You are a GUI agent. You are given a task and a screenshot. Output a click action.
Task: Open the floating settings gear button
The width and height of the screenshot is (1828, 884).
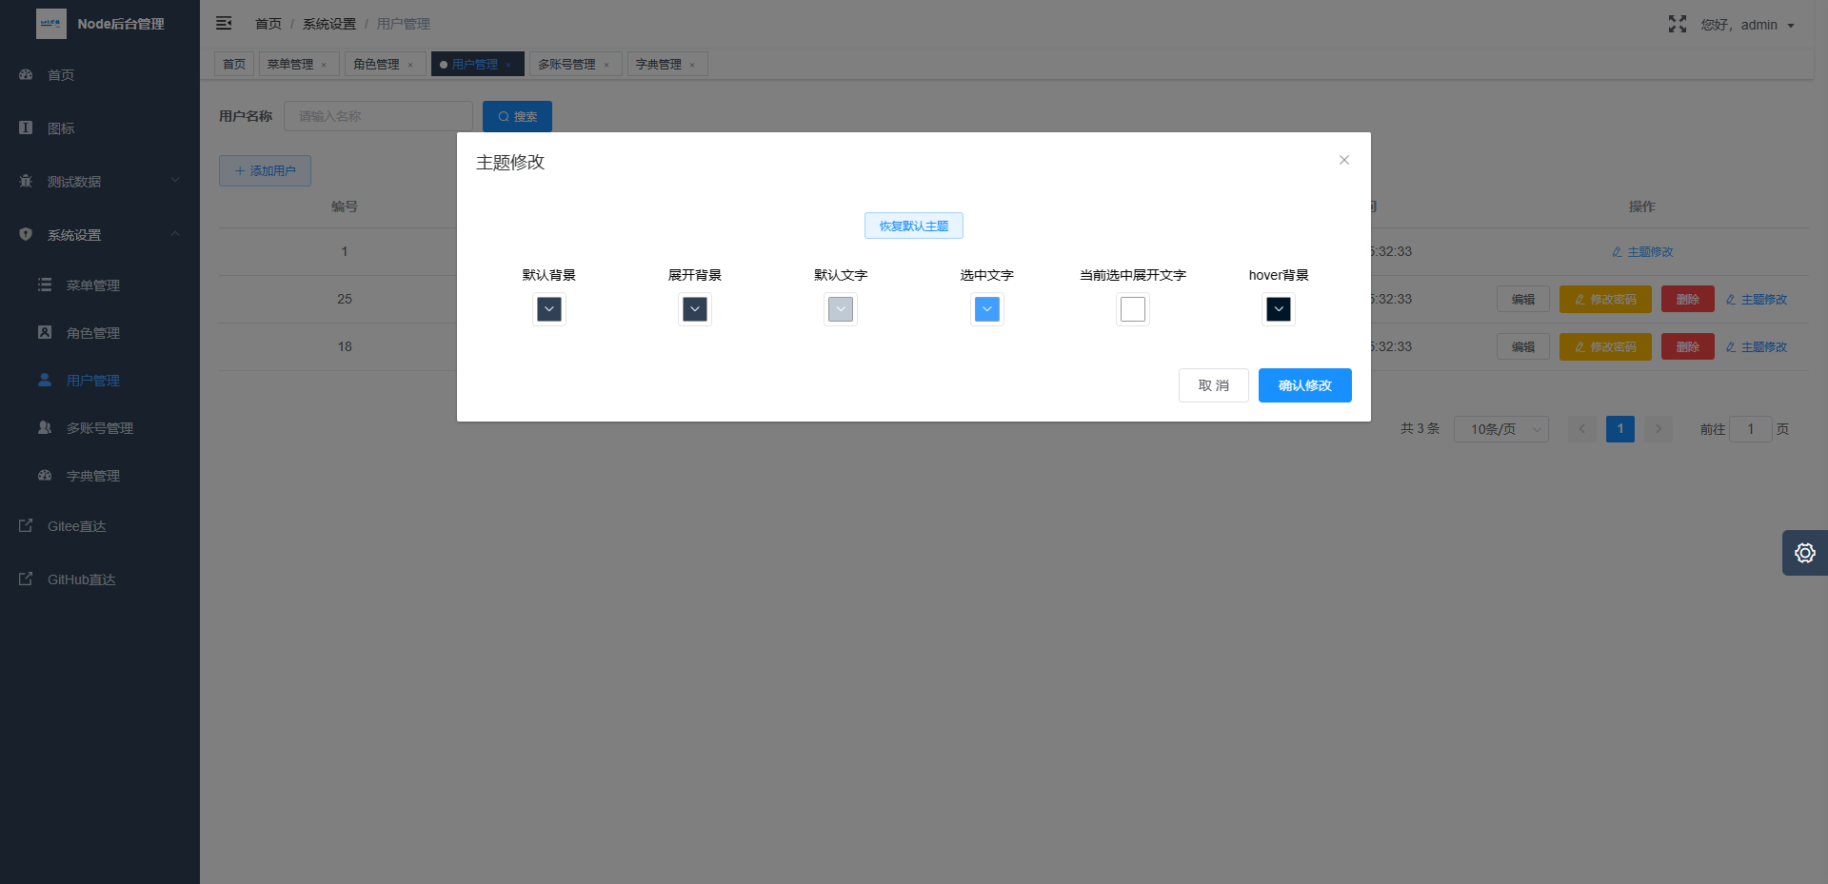[x=1805, y=553]
